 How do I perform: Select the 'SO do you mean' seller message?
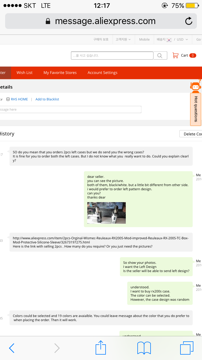101,156
